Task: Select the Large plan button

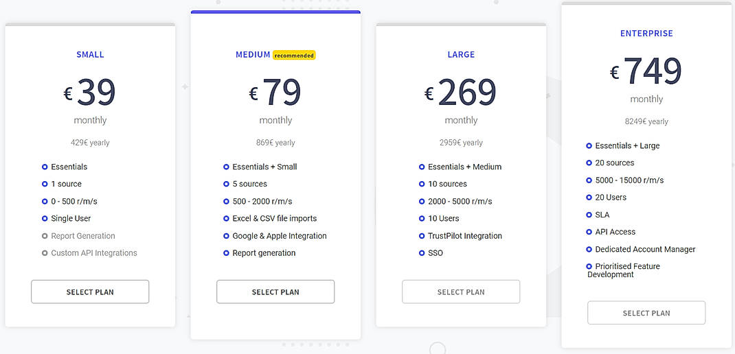Action: click(x=461, y=292)
